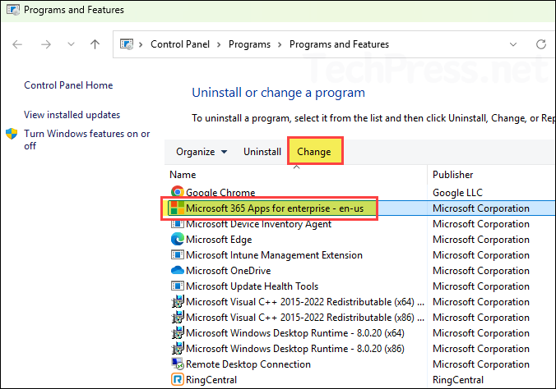This screenshot has width=556, height=389.
Task: Click the Visual C++ Redistributable (x86) icon
Action: pos(178,317)
